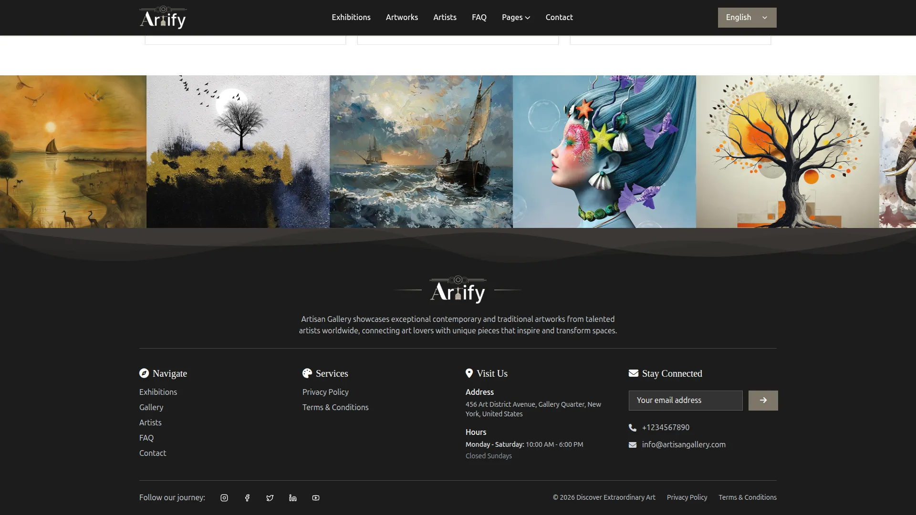This screenshot has height=515, width=916.
Task: Open the Instagram social icon
Action: click(x=224, y=498)
